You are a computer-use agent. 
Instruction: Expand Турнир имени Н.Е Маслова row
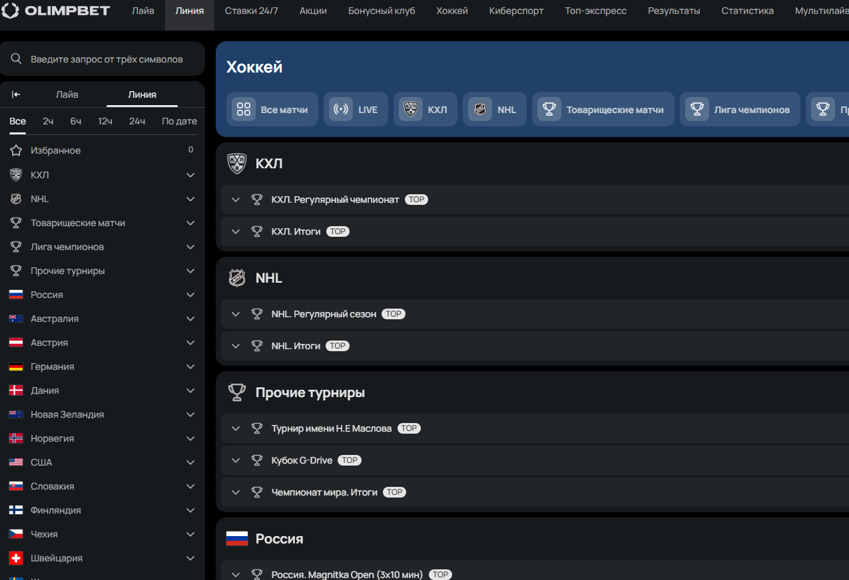235,428
